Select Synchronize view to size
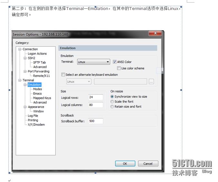This screenshot has width=218, height=182. pyautogui.click(x=112, y=97)
